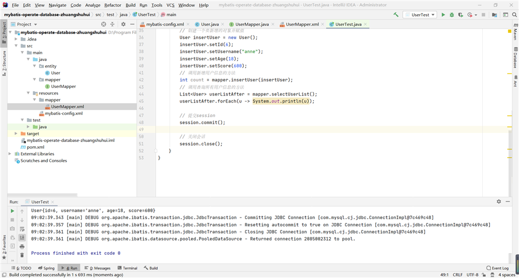Open the Structure tool window tab
Image resolution: width=519 pixels, height=278 pixels.
[x=4, y=63]
